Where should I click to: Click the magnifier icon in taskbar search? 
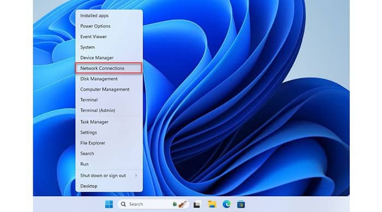tap(124, 204)
